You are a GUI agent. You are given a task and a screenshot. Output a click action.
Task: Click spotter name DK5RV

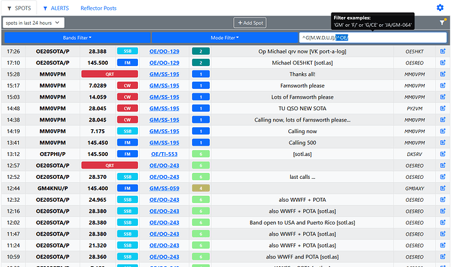pyautogui.click(x=414, y=154)
